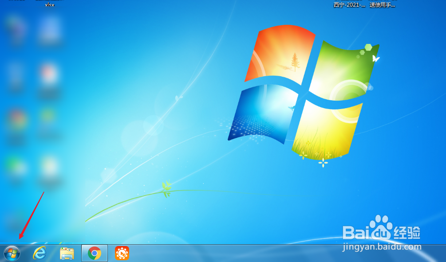
Task: Open the Windows Start menu orb
Action: (12, 253)
